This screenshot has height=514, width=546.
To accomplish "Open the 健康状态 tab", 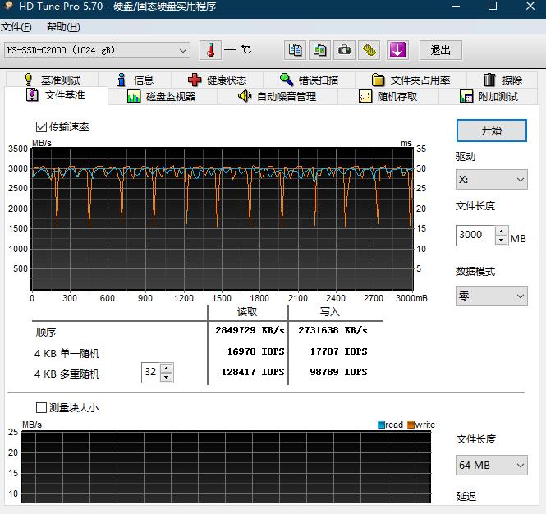I will click(x=217, y=80).
